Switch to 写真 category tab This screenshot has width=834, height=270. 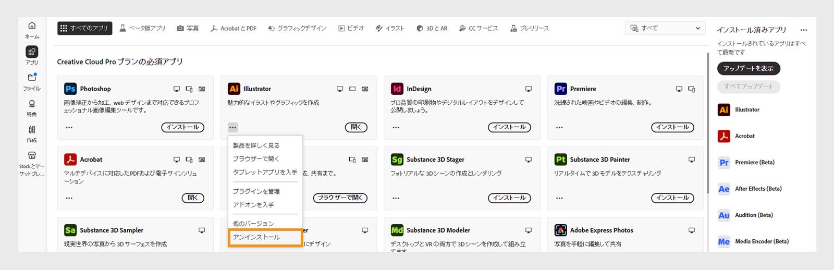click(188, 28)
